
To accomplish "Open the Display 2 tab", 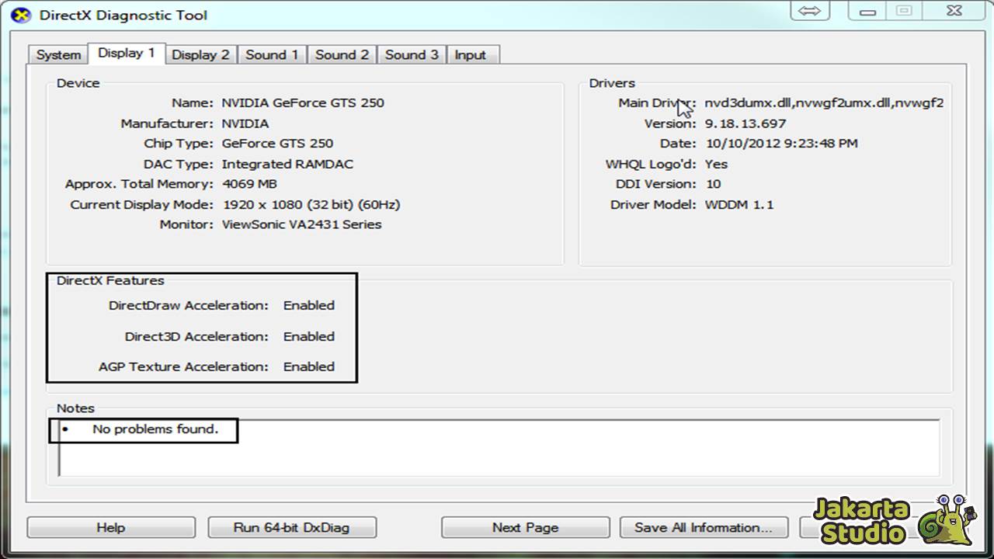I will pyautogui.click(x=200, y=55).
